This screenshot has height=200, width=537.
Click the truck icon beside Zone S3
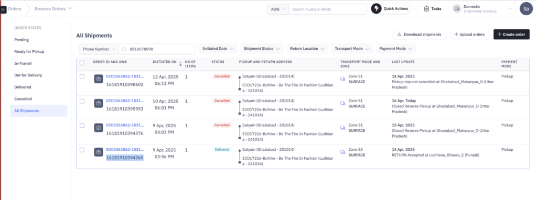pos(343,152)
